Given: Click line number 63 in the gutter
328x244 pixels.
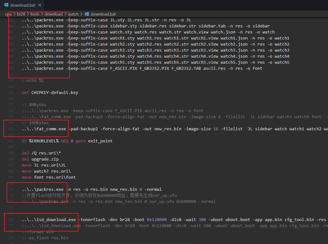Looking at the screenshot, I should tap(11, 141).
